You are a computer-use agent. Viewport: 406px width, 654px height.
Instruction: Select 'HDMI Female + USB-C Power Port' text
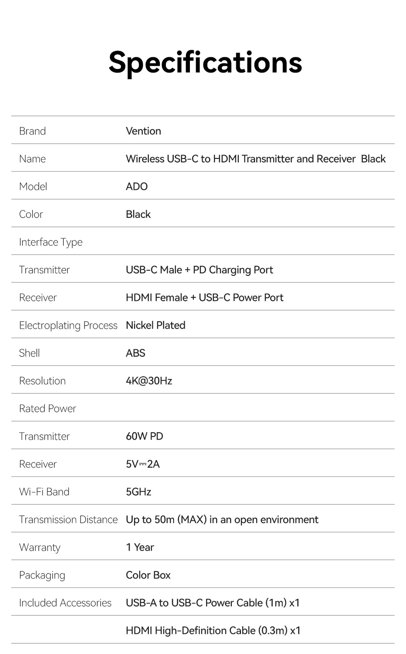[x=204, y=298]
